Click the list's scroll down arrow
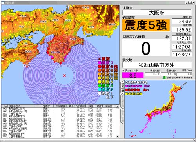The height and width of the screenshot is (142, 196). 118,137
